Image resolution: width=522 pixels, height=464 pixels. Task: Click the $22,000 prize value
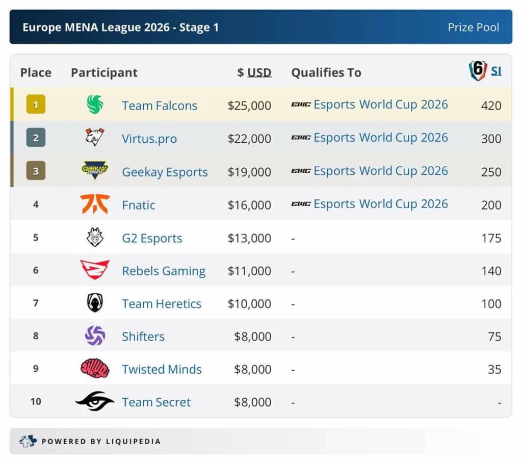pyautogui.click(x=249, y=139)
